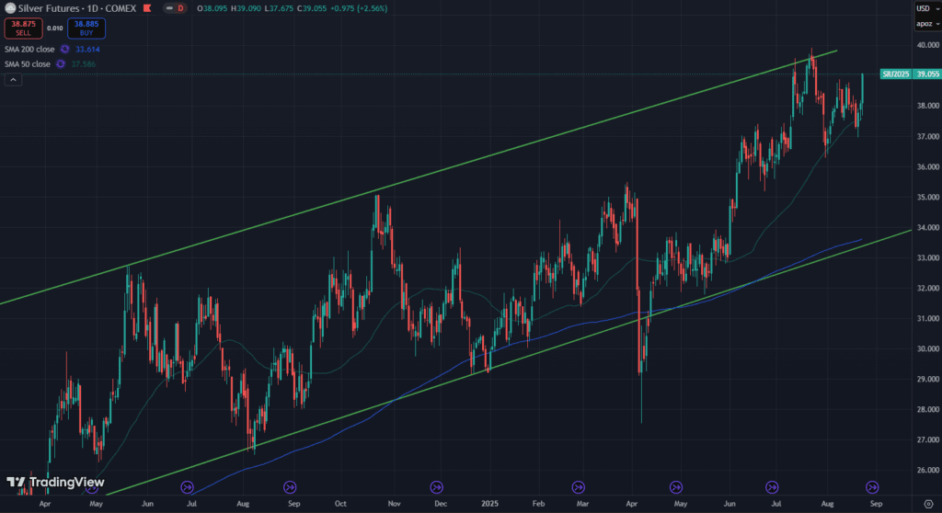Image resolution: width=942 pixels, height=513 pixels.
Task: Collapse the indicator legend with chevron arrow
Action: coord(14,80)
